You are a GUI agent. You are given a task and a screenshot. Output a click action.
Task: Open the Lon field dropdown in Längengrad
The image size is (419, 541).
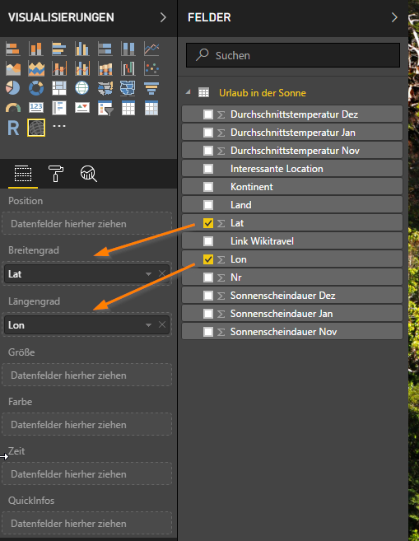tap(149, 325)
